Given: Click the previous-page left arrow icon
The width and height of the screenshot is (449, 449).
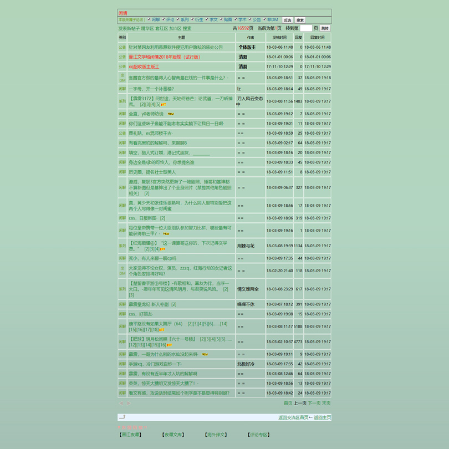Looking at the screenshot, I should [x=121, y=403].
